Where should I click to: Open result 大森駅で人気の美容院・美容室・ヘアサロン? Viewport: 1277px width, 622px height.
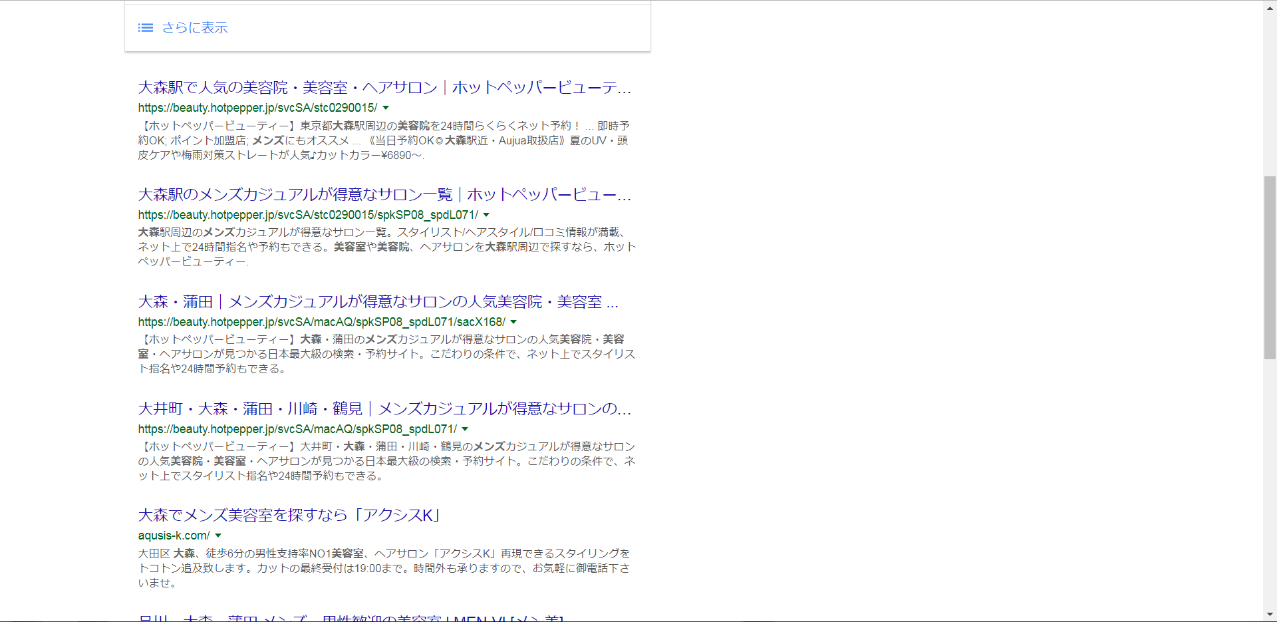click(x=384, y=88)
